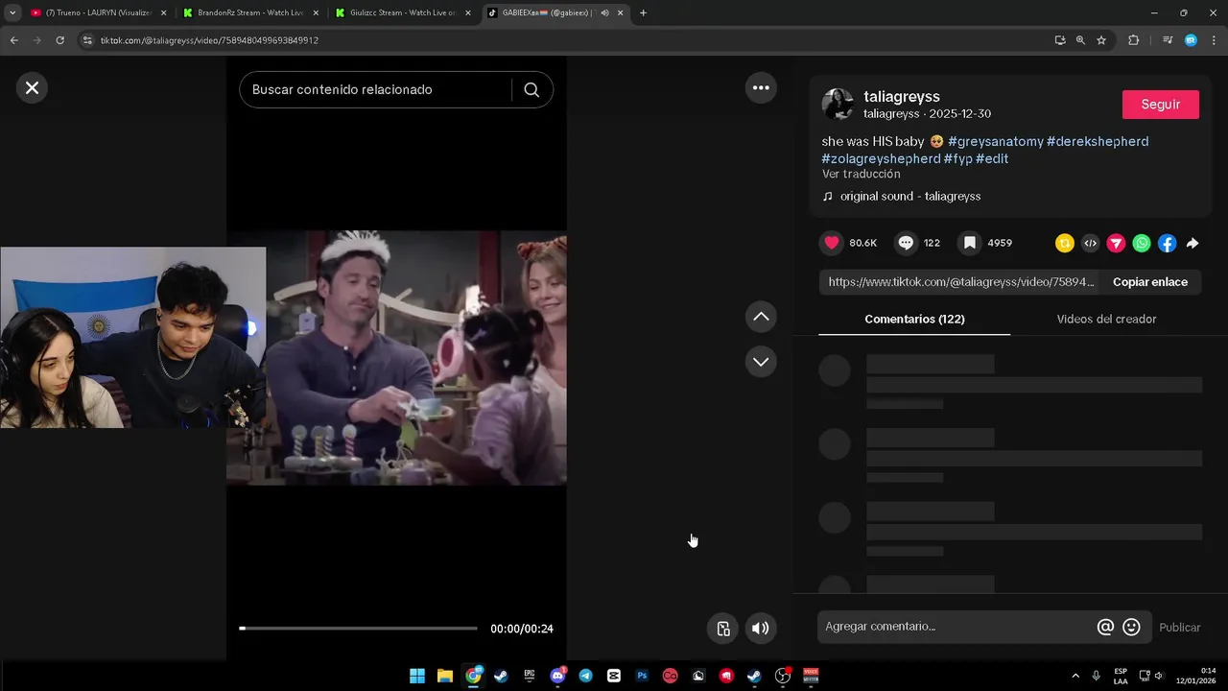Click the search magnifier icon in video search bar
This screenshot has height=691, width=1228.
point(531,89)
